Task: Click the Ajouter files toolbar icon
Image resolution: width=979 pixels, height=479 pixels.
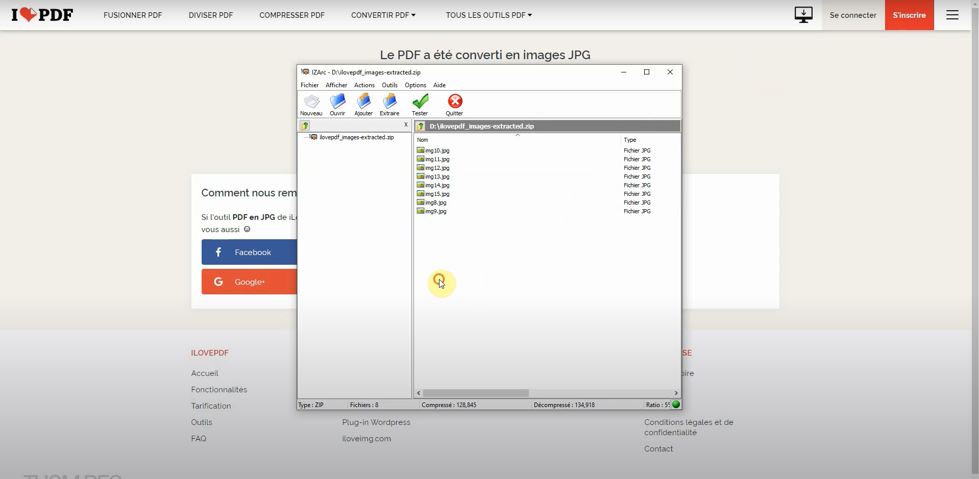Action: pyautogui.click(x=363, y=105)
